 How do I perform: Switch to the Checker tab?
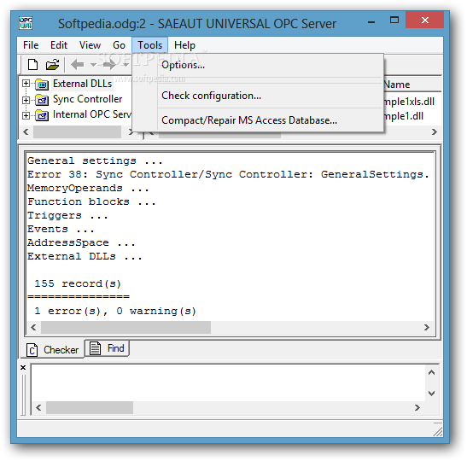click(x=52, y=350)
